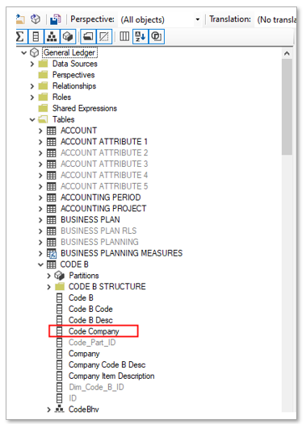Click the Show Display Folders icon
Image resolution: width=306 pixels, height=424 pixels.
pyautogui.click(x=88, y=36)
